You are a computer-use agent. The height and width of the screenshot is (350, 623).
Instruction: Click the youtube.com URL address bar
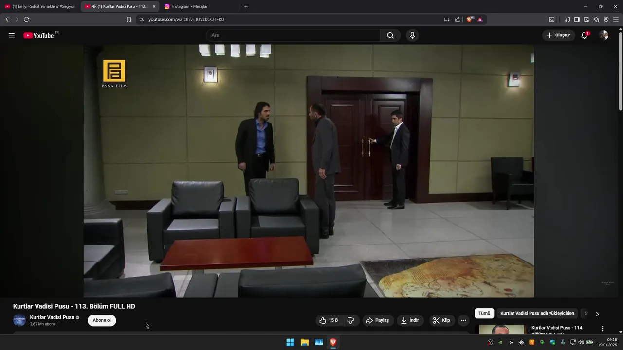point(292,19)
